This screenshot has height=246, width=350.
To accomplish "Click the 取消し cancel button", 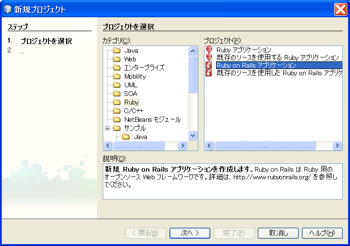I will click(x=278, y=233).
